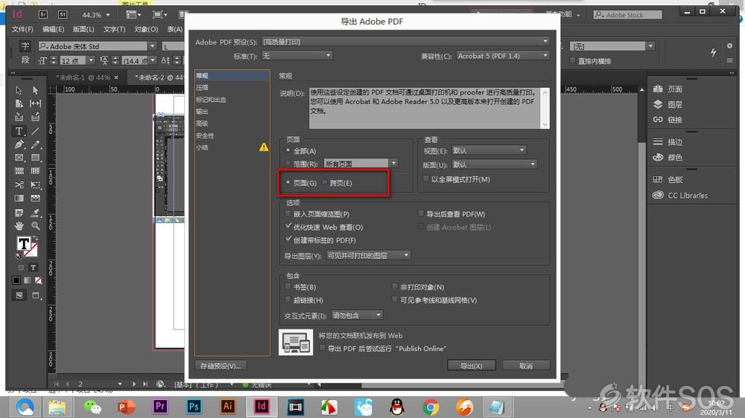Image resolution: width=745 pixels, height=418 pixels.
Task: Choose the All pages radio option
Action: 288,150
